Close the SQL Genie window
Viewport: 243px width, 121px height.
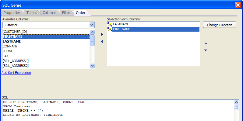click(x=238, y=5)
